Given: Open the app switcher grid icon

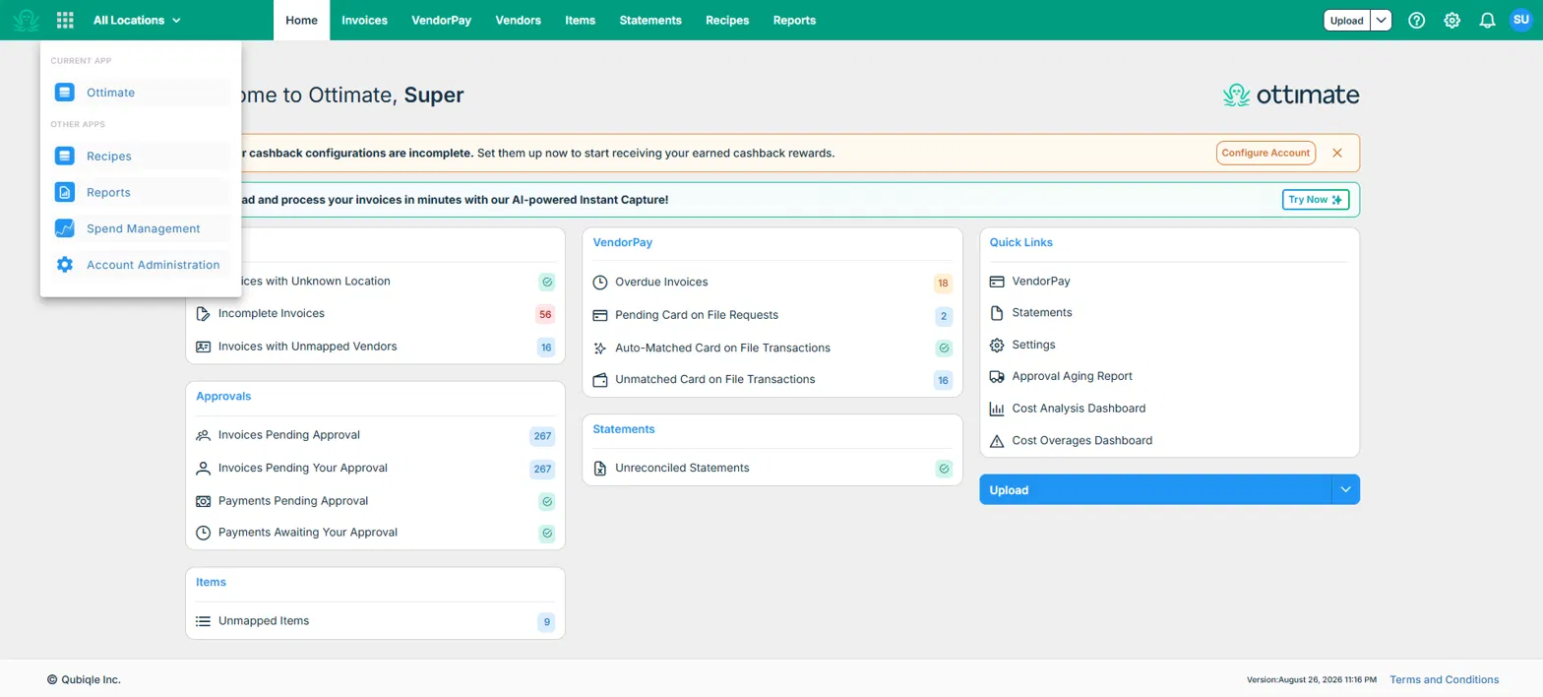Looking at the screenshot, I should pyautogui.click(x=65, y=20).
